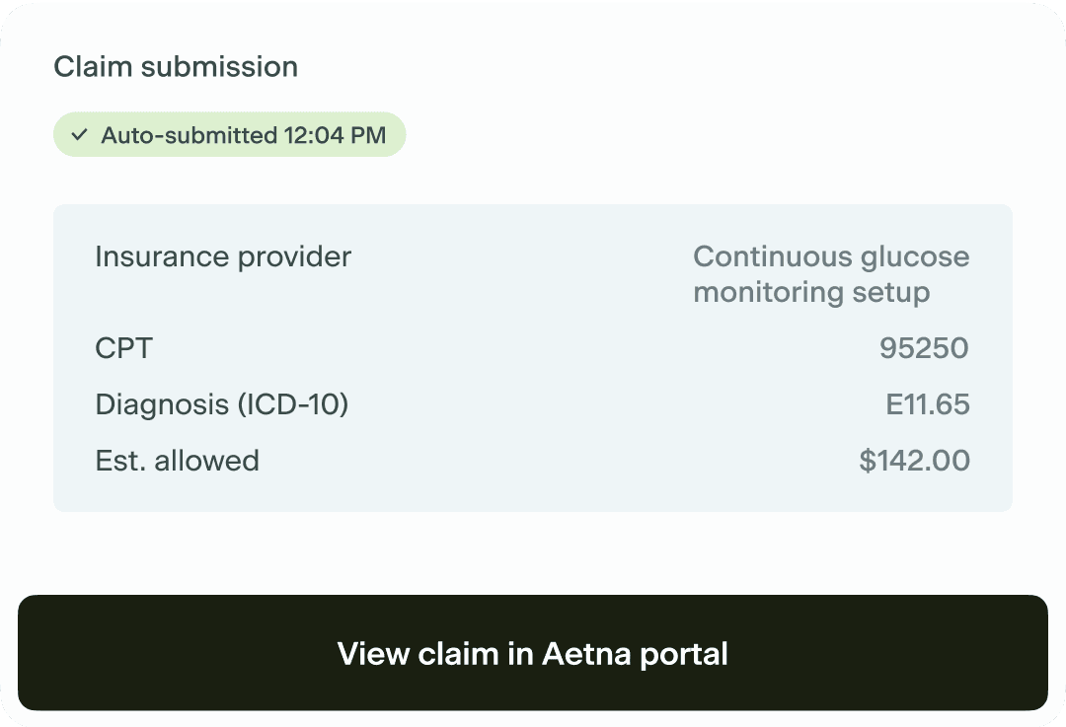Click the Auto-submitted status badge
Screen dimensions: 1066x727
229,135
